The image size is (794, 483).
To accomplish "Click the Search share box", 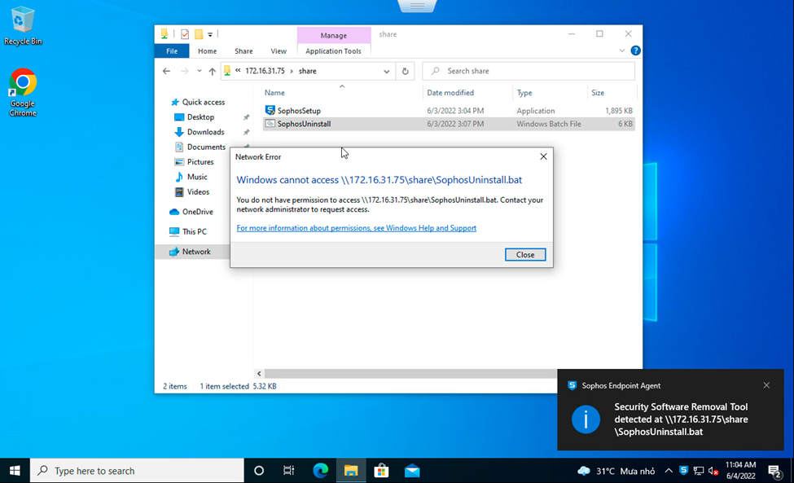I will [x=529, y=72].
